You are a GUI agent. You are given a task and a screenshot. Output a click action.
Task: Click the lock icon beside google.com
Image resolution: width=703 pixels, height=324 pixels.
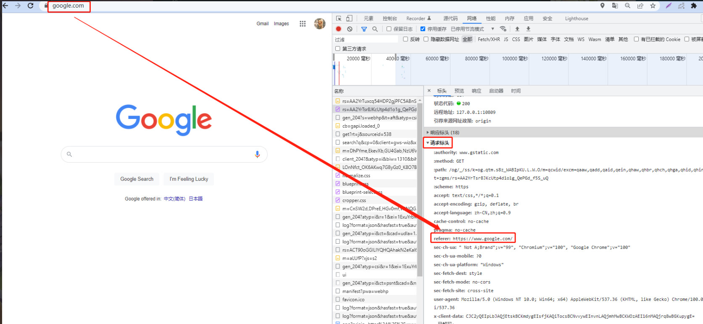pyautogui.click(x=46, y=6)
